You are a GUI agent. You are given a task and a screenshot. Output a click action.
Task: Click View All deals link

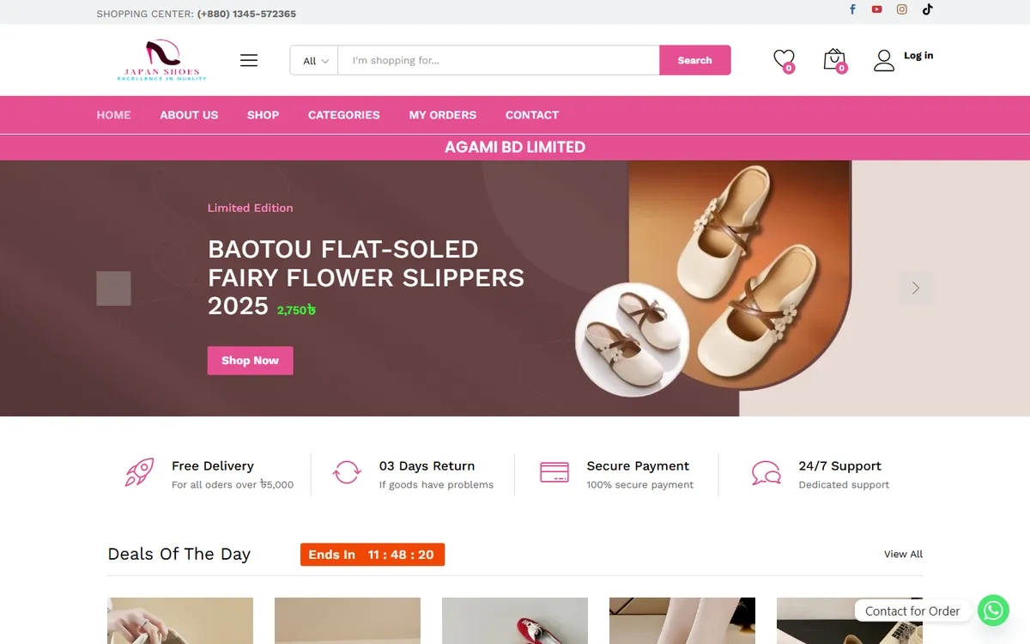pos(903,554)
